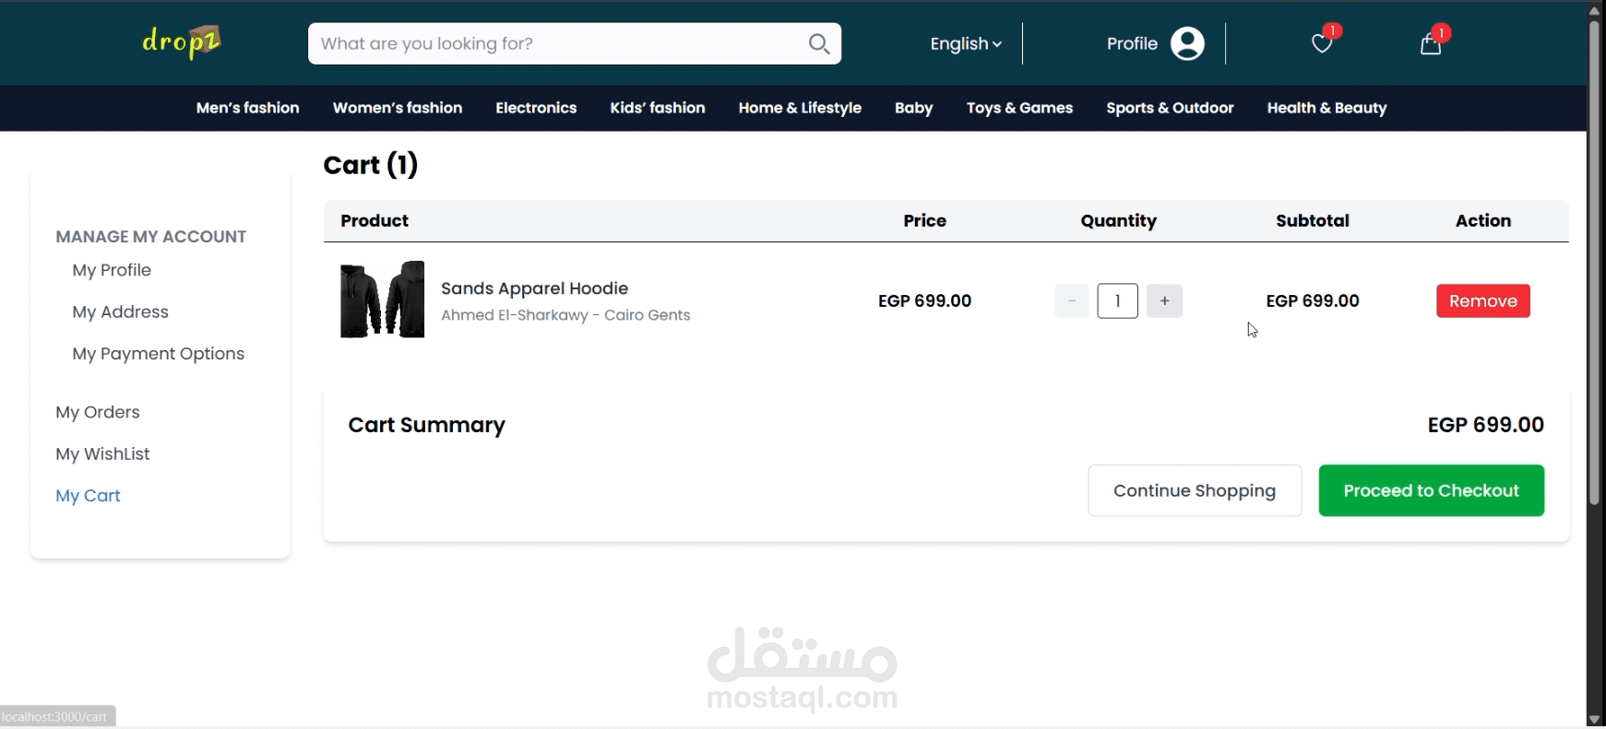Open My Payment Options link
The height and width of the screenshot is (729, 1606).
coord(158,354)
